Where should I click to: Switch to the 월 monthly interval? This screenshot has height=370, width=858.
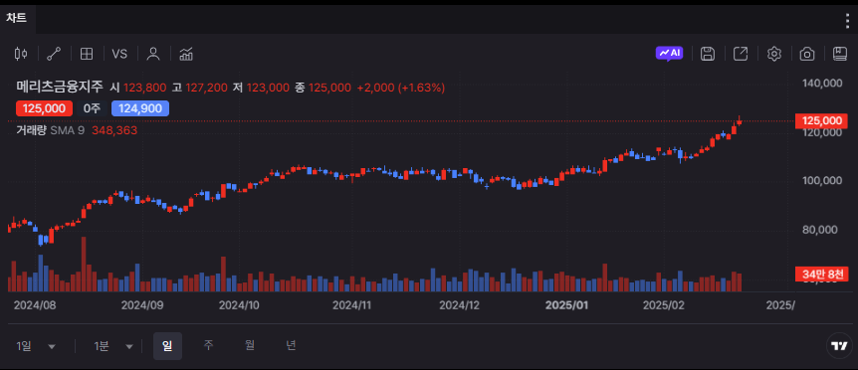pos(250,345)
